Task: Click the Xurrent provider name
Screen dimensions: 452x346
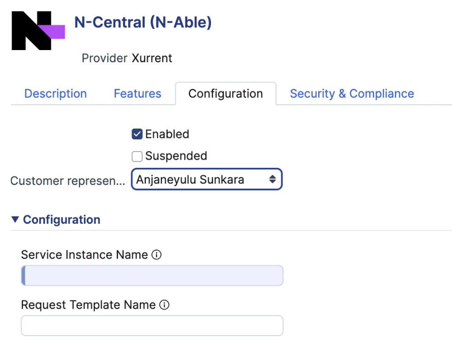Action: [152, 58]
